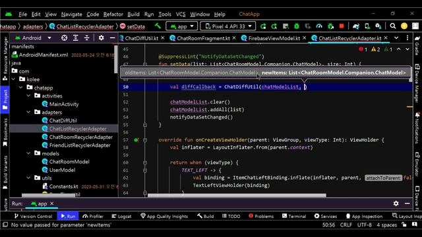Collapse the activities folder
422x237 pixels.
pos(28,95)
